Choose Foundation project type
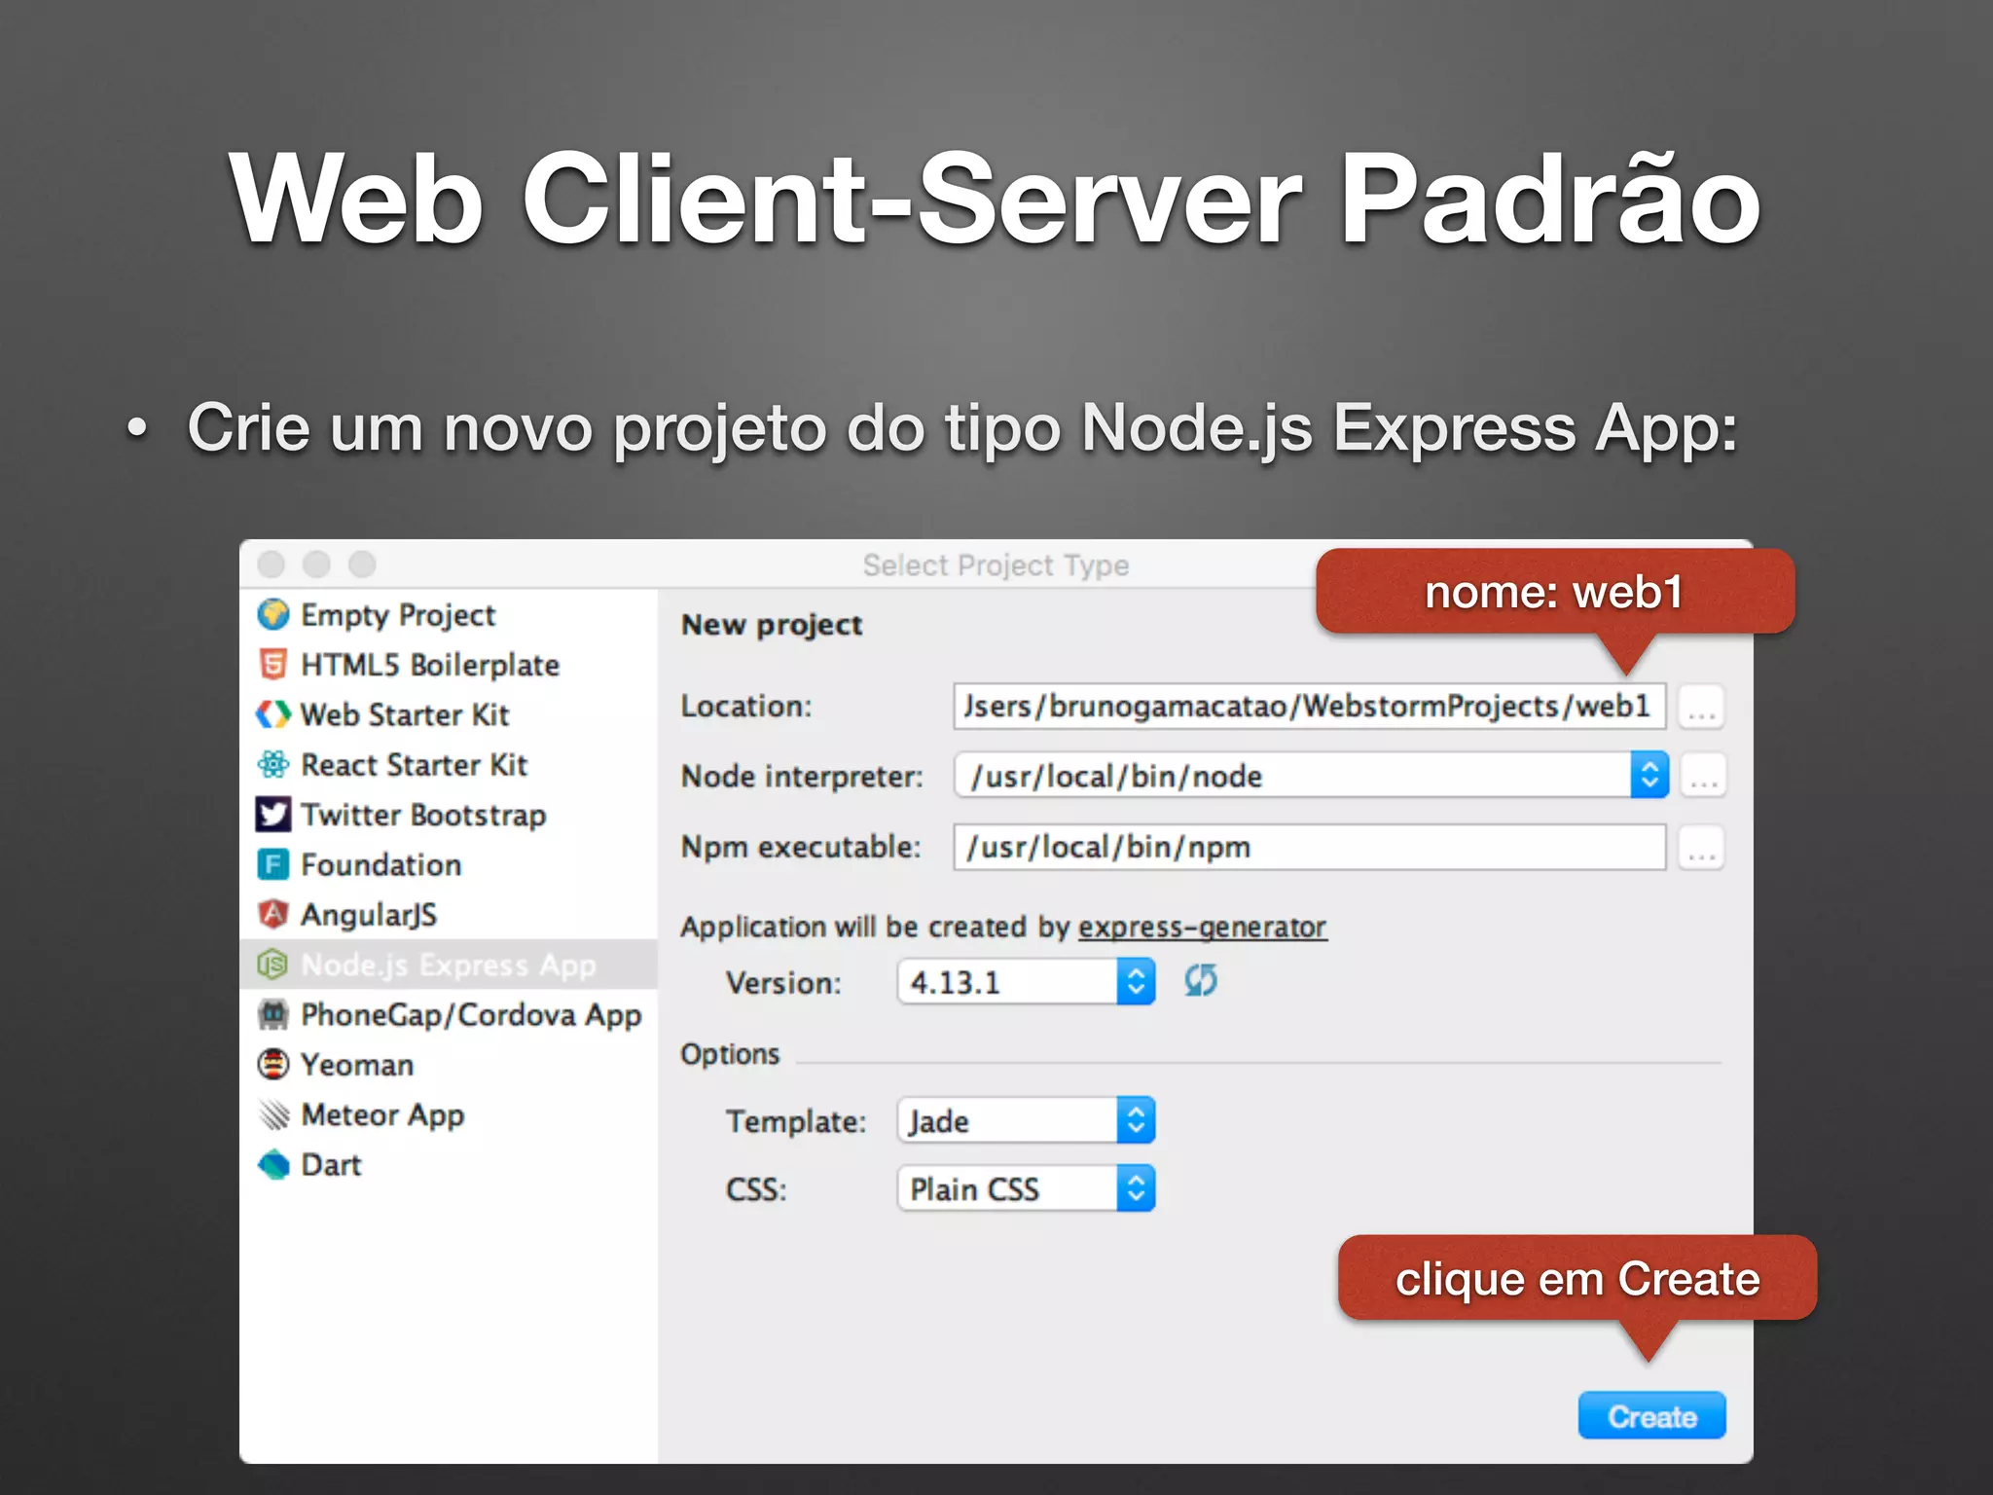 click(x=381, y=864)
